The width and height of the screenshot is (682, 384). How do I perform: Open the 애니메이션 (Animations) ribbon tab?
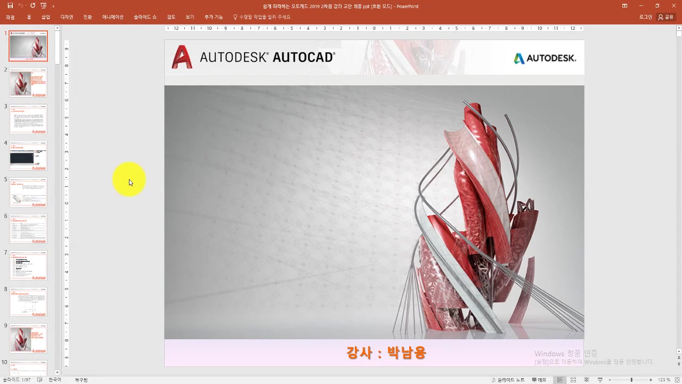coord(112,17)
